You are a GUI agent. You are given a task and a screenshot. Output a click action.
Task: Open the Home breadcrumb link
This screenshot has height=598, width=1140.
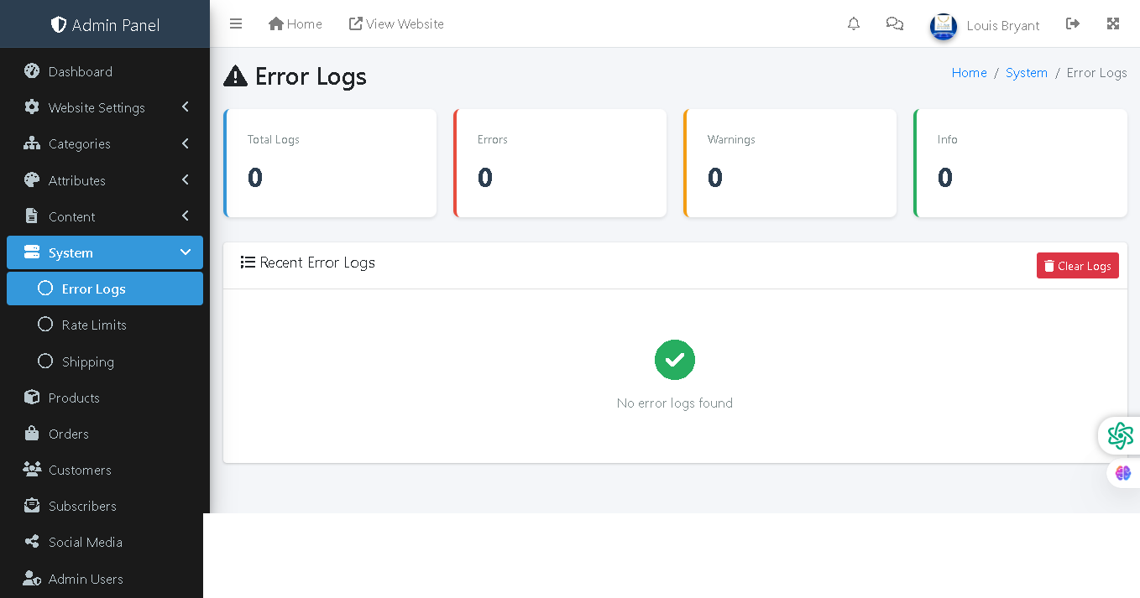(x=969, y=72)
